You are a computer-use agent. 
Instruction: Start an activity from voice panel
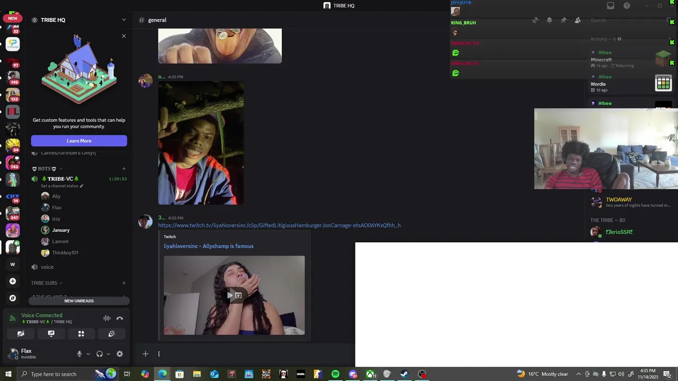click(x=81, y=334)
